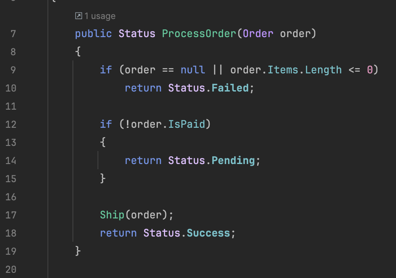This screenshot has height=278, width=396.
Task: Click line number 12 in the gutter
Action: (11, 124)
